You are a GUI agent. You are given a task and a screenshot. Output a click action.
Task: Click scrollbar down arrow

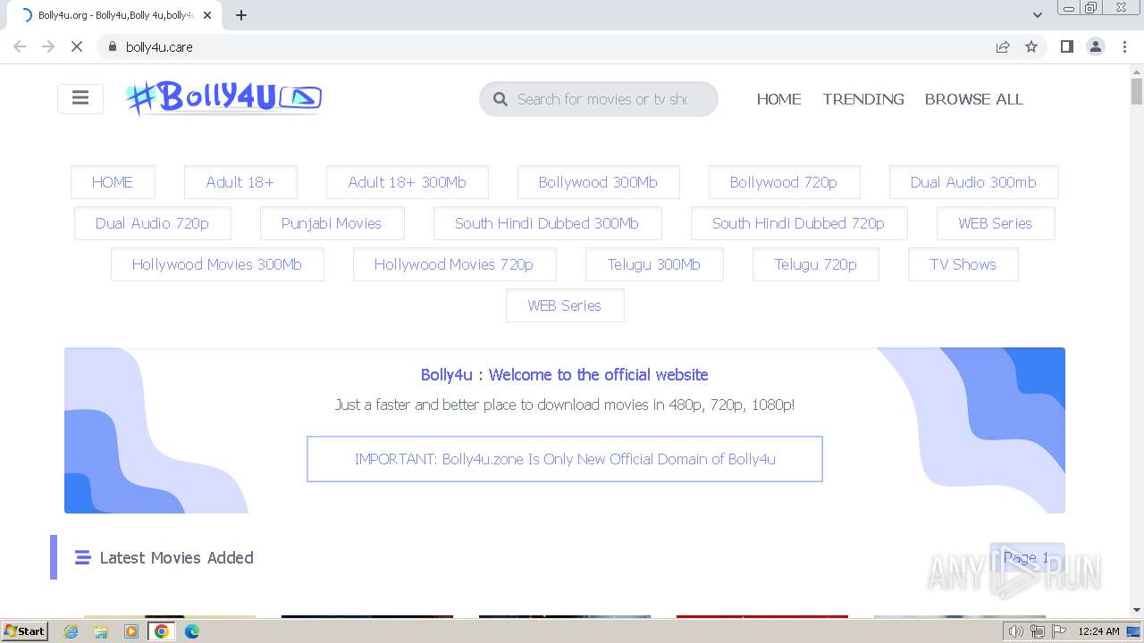coord(1137,610)
